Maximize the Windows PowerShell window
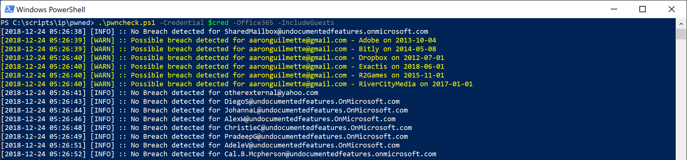687x160 pixels. pyautogui.click(x=643, y=9)
